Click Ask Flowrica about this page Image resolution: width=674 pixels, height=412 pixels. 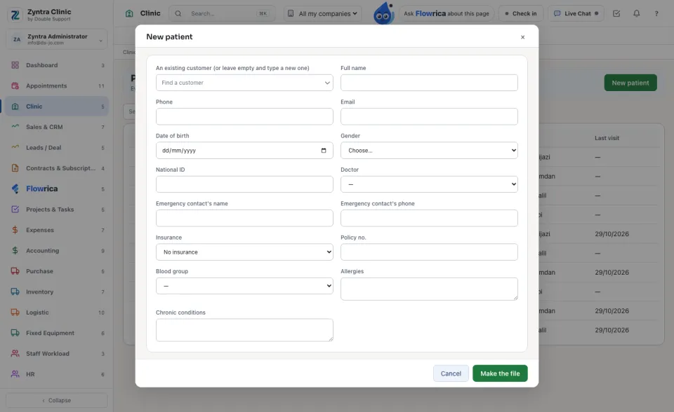447,13
